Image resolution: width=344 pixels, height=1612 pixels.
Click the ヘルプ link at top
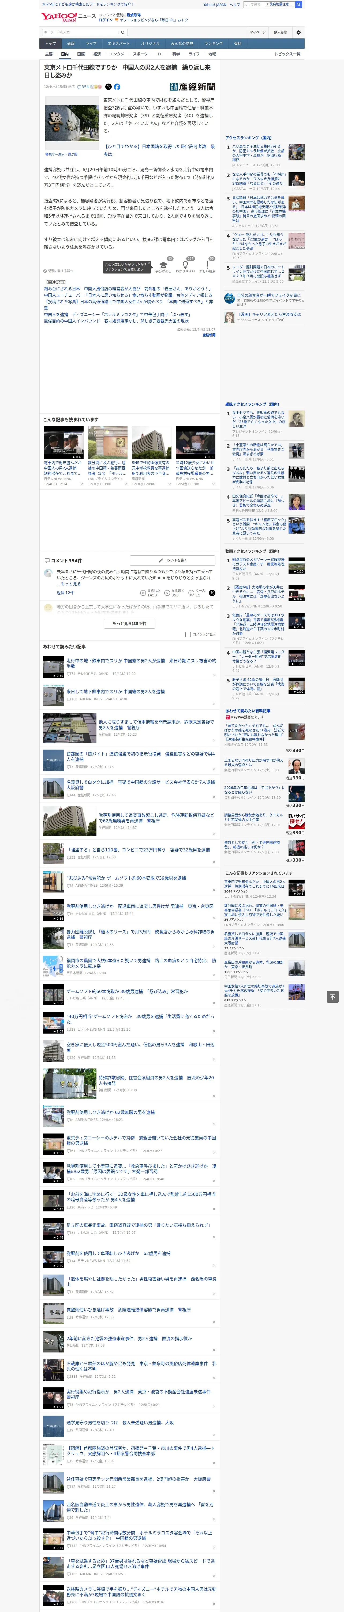235,4
